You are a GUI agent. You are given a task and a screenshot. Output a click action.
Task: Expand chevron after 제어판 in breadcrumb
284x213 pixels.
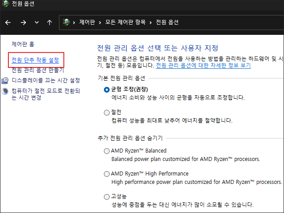point(100,22)
